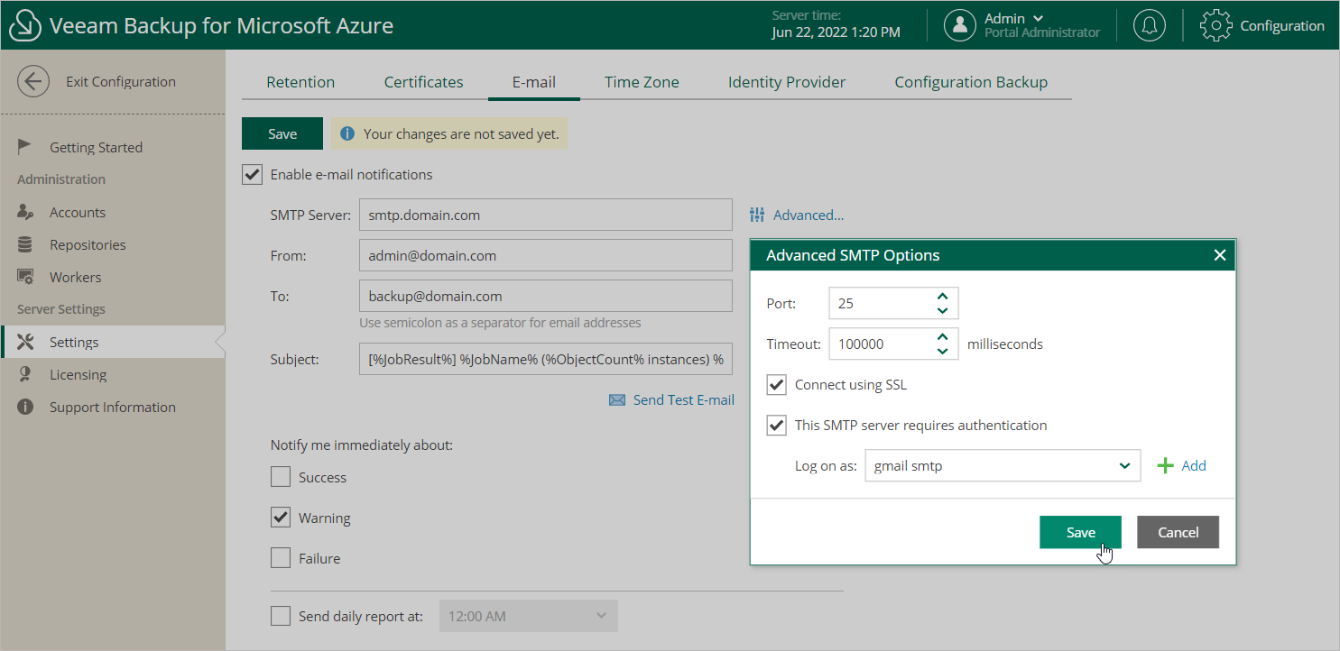1340x651 pixels.
Task: Click the back arrow Exit Configuration icon
Action: pyautogui.click(x=33, y=81)
